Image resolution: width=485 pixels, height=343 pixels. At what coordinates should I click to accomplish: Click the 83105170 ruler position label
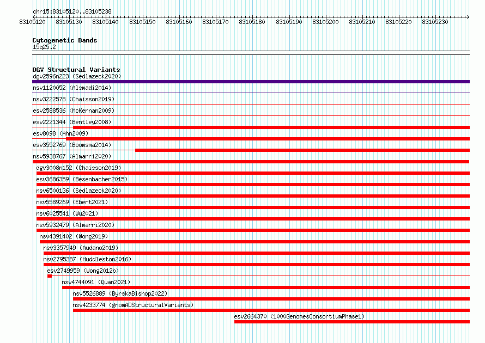coord(215,22)
